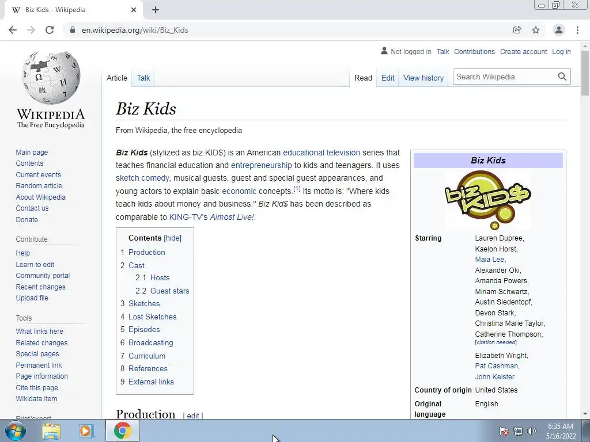Click the search magnifier icon
590x442 pixels.
coord(562,77)
